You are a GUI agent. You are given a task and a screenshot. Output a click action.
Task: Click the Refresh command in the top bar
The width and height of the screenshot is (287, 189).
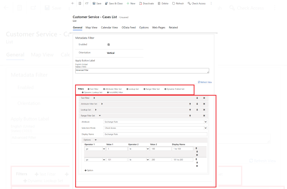pos(178,4)
